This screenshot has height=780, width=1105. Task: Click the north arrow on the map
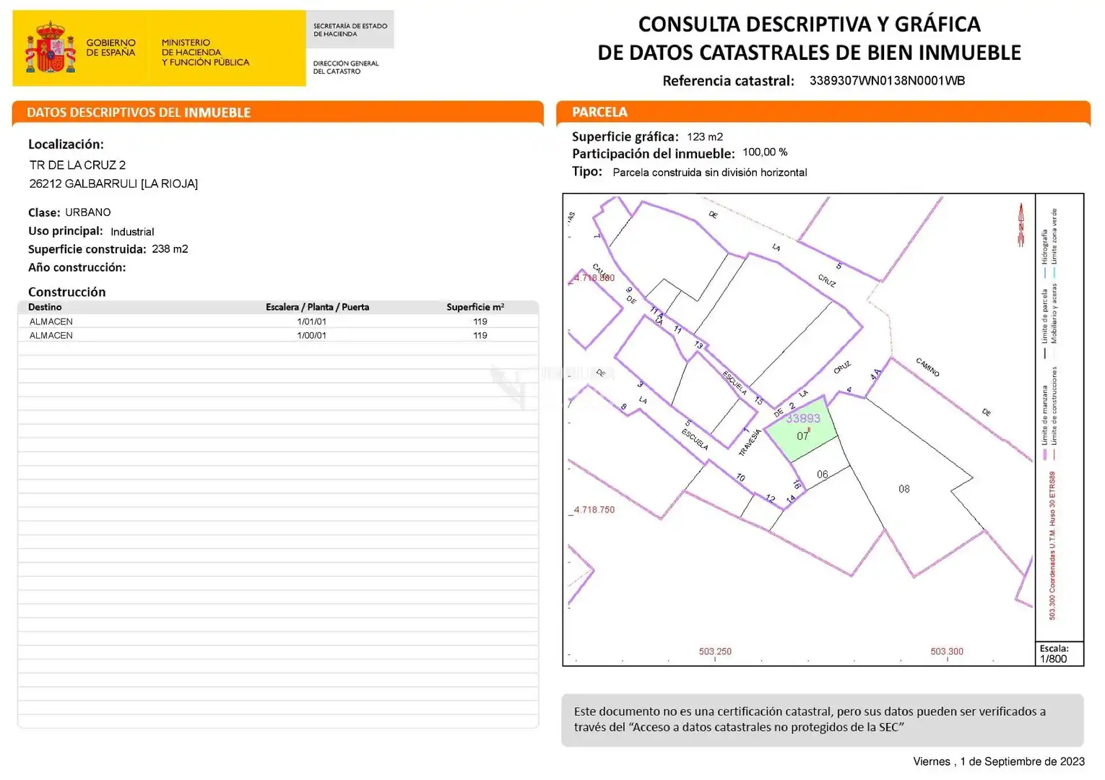click(1021, 225)
